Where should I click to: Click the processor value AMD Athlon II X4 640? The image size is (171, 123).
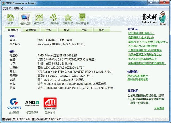pos(57,55)
